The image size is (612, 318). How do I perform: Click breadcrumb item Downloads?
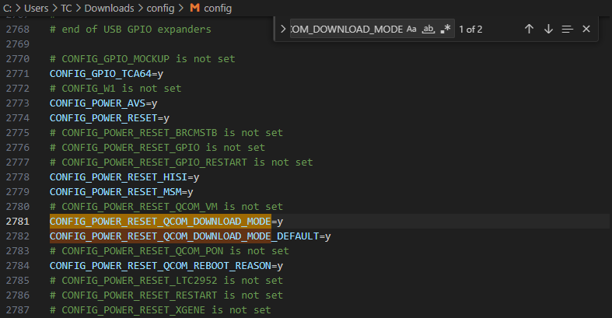point(110,9)
